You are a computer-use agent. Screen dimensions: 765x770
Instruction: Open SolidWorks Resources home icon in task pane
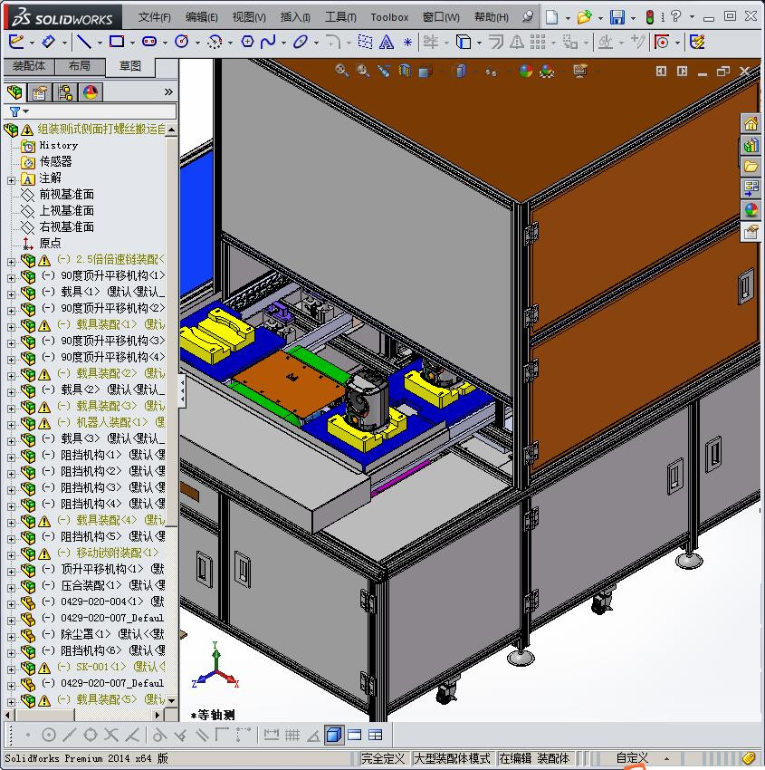pyautogui.click(x=751, y=124)
